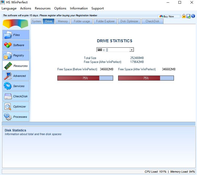Click the After WinPerfect 75% usage bar
Viewport: 197px width, 175px height.
(146, 78)
